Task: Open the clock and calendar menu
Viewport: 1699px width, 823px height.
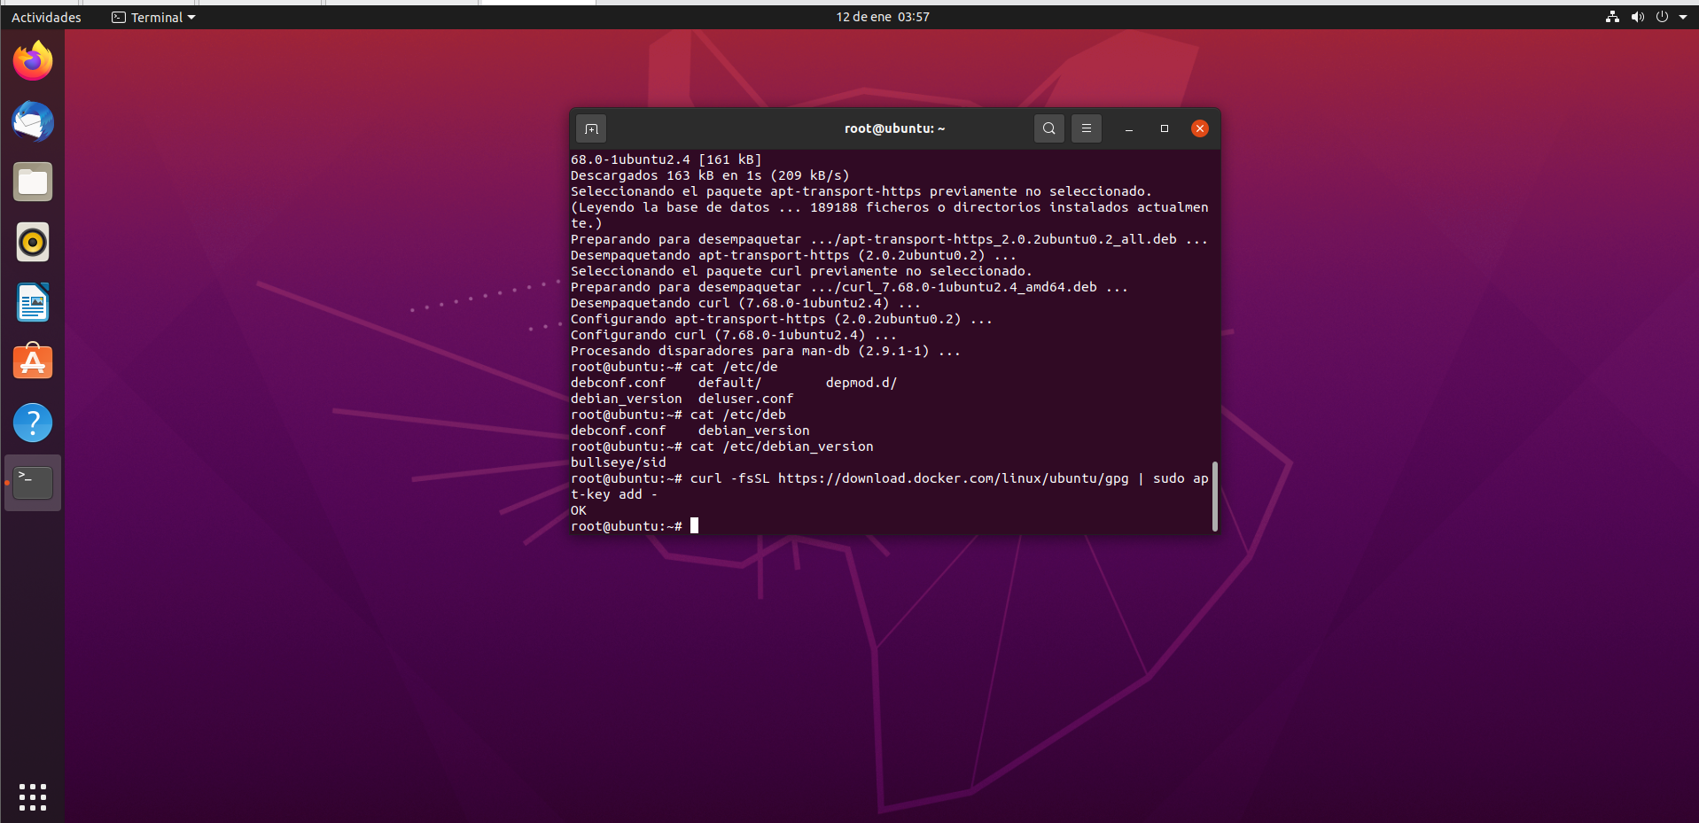Action: click(x=881, y=16)
